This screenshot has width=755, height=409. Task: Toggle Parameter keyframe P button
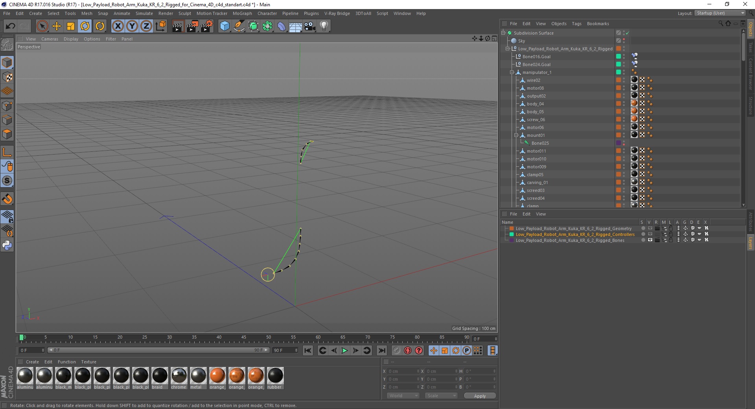point(467,350)
